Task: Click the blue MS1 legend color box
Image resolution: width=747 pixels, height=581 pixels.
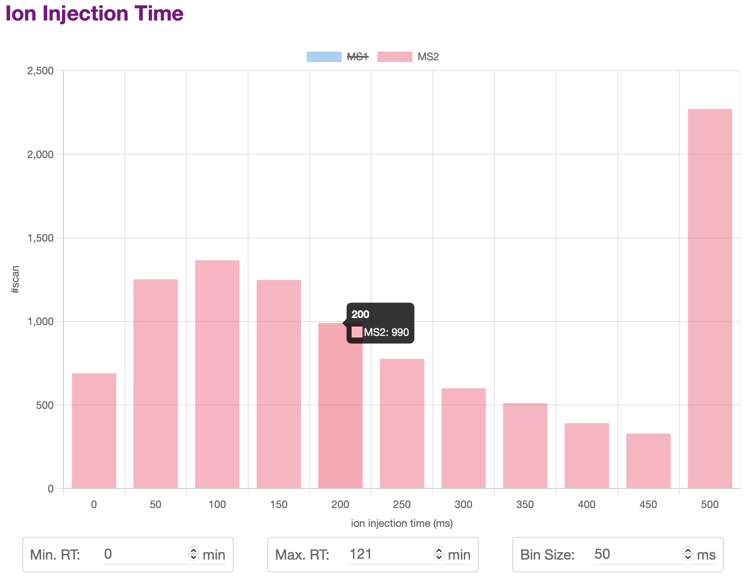Action: (324, 57)
